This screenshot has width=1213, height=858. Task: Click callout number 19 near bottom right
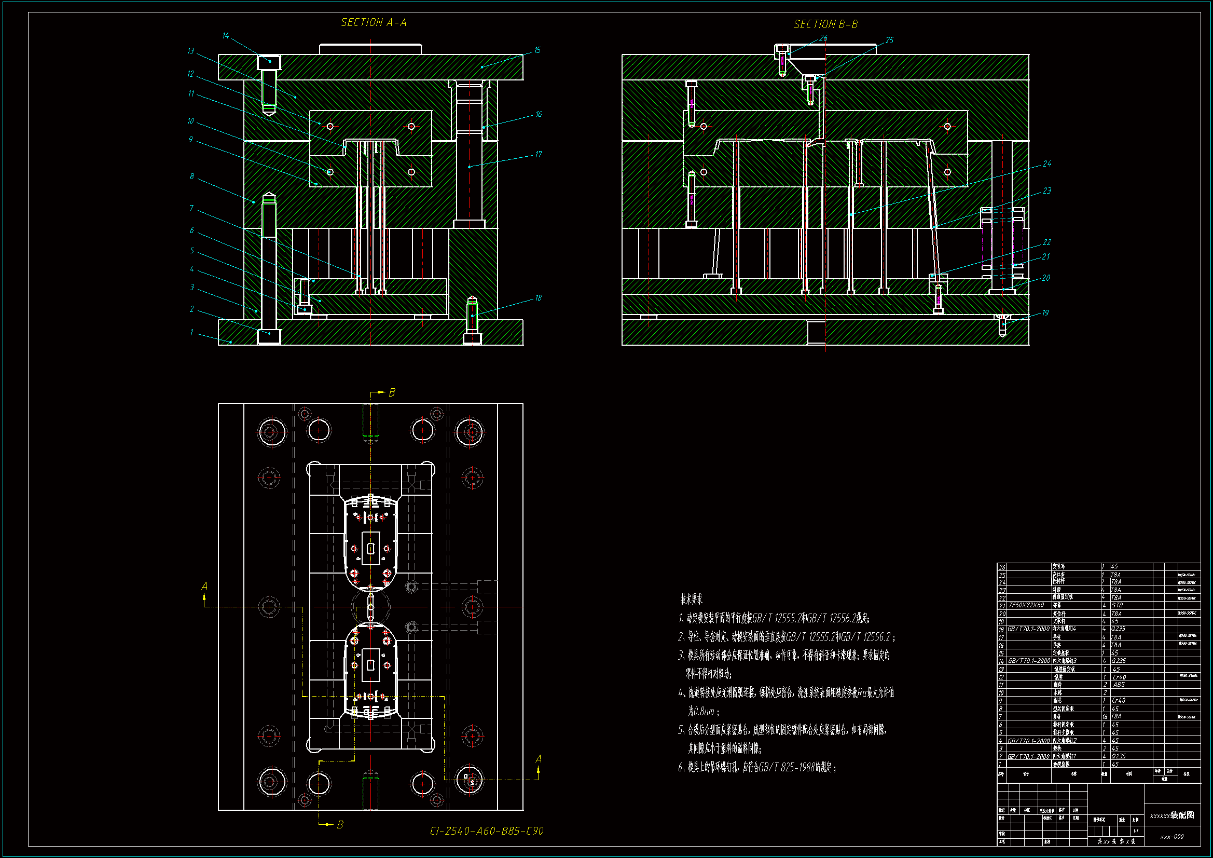point(1045,313)
